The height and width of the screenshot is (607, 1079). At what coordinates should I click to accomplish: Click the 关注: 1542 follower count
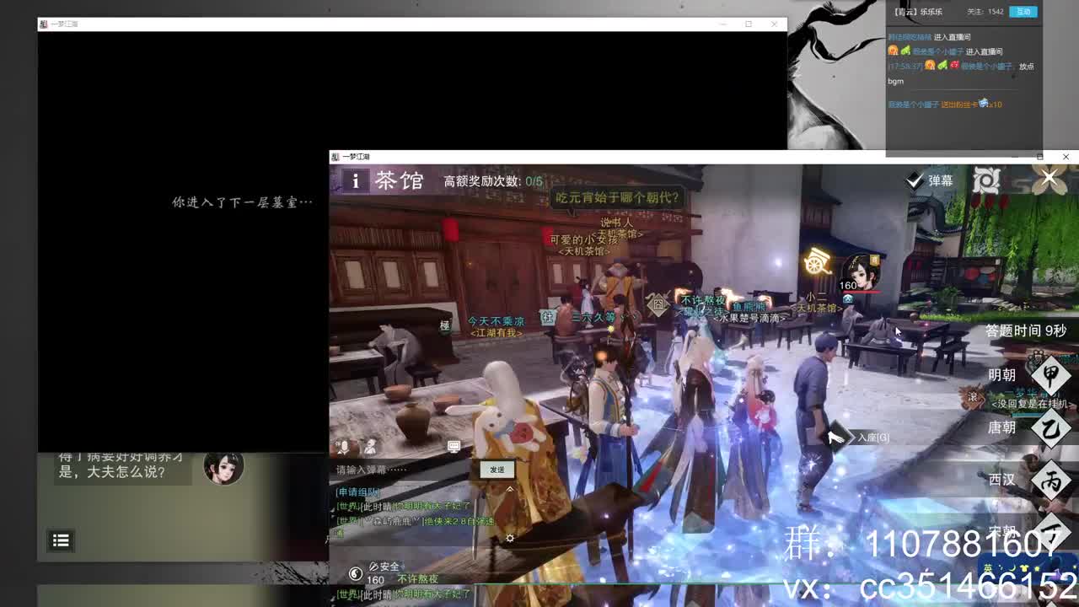[985, 12]
